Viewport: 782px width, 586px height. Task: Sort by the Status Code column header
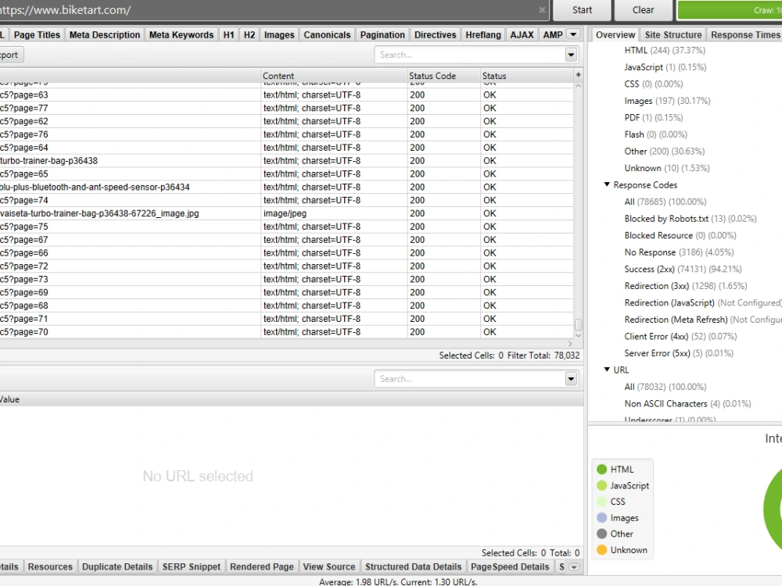tap(444, 76)
